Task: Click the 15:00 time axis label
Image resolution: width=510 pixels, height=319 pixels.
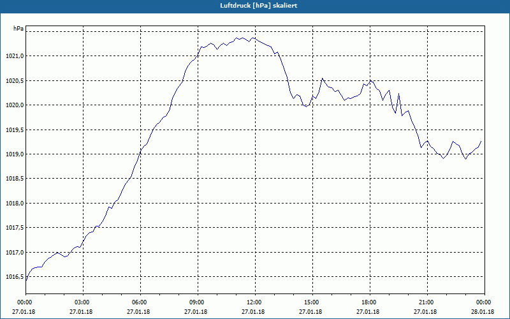Action: pos(312,302)
